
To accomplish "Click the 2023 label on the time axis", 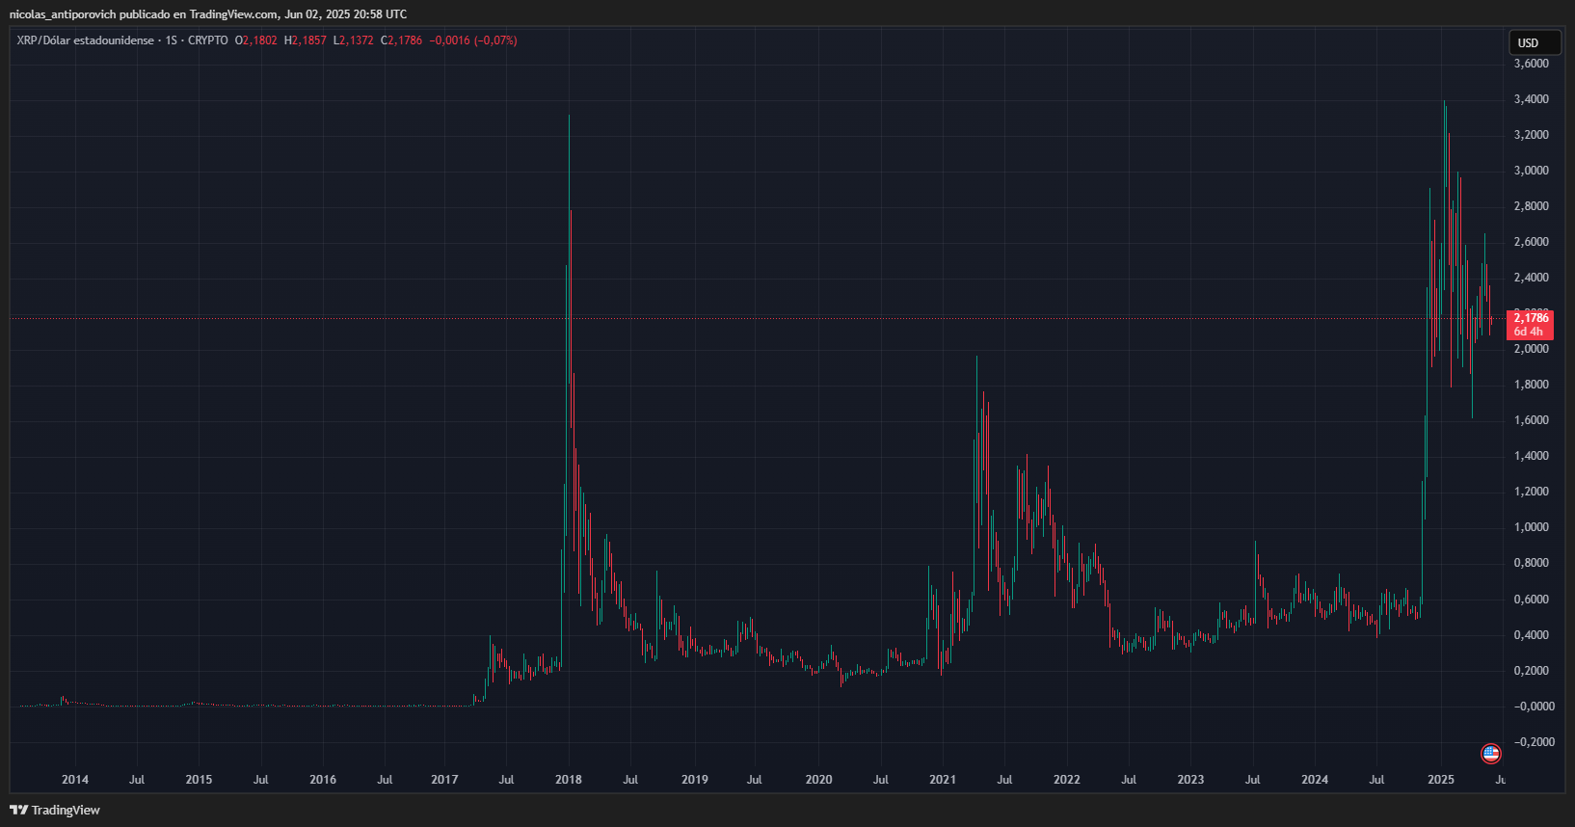I will 1190,780.
